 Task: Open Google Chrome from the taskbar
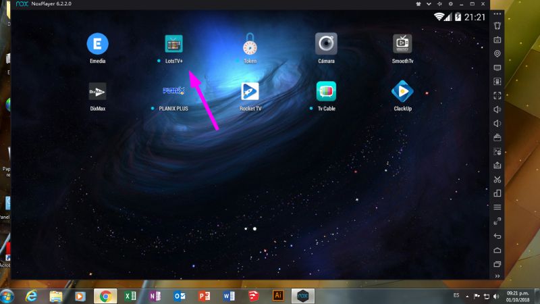click(105, 296)
